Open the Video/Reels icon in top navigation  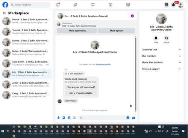pos(111,5)
